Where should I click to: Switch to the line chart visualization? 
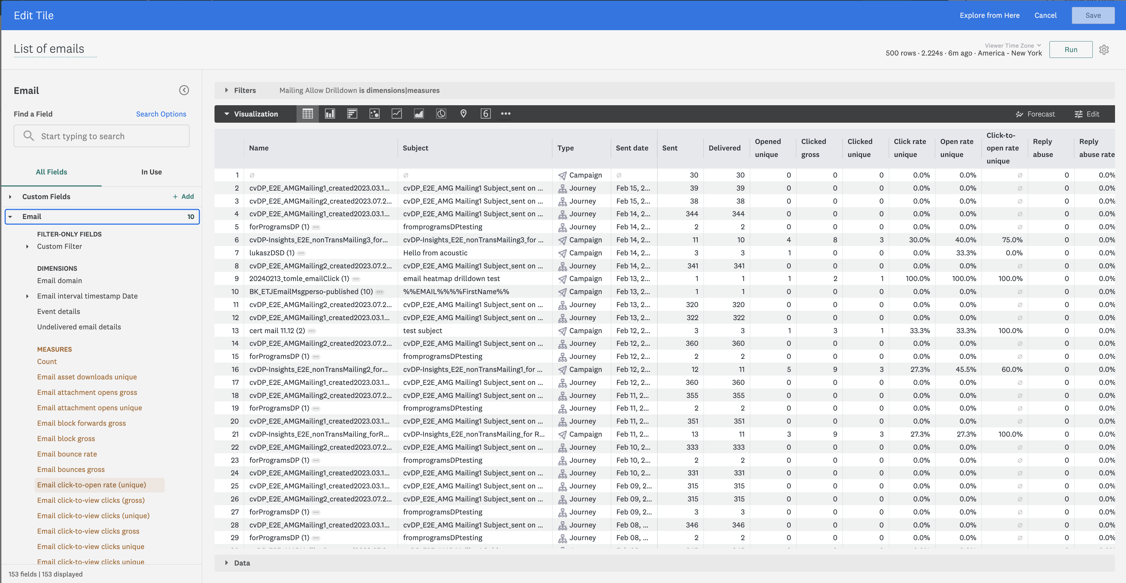(x=396, y=113)
